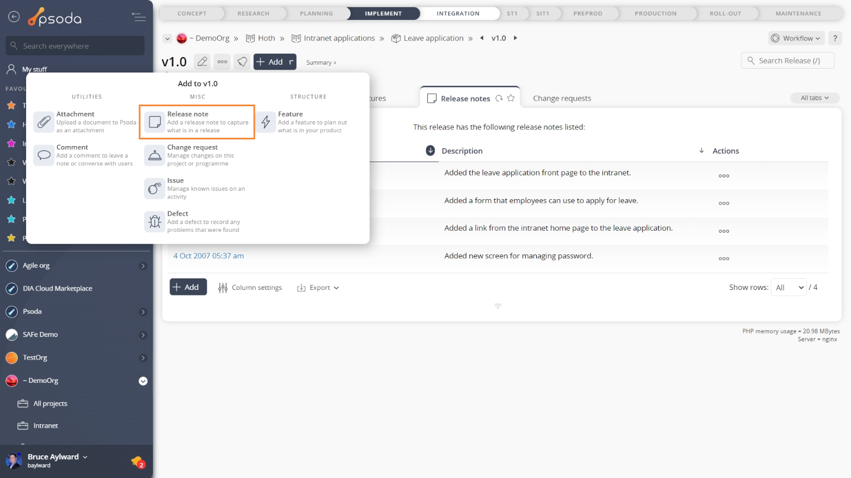Open the help question mark button
The height and width of the screenshot is (478, 851).
tap(835, 38)
